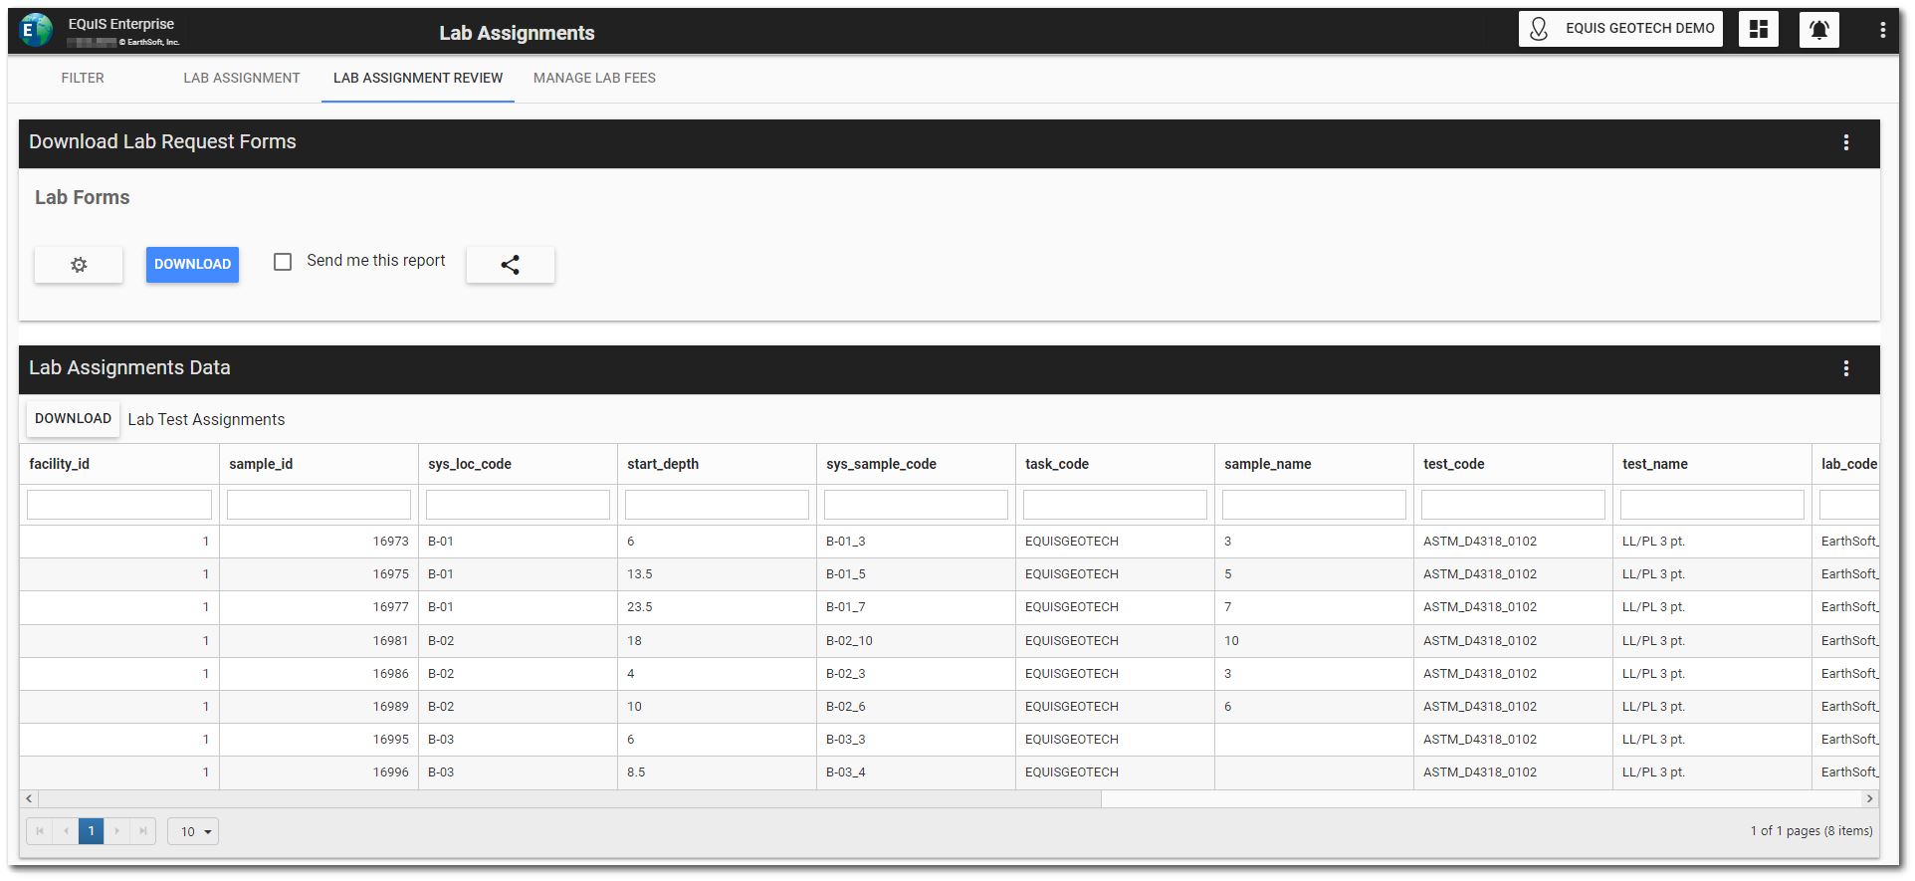Expand the page size dropdown showing 10
Viewport: 1915px width, 881px height.
[x=193, y=831]
